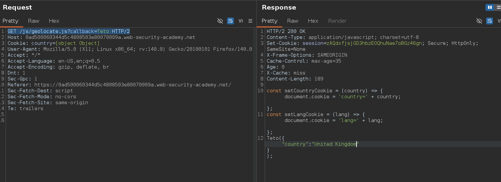The width and height of the screenshot is (501, 182).
Task: Toggle \n line-break display in Request panel
Action: pos(241,21)
